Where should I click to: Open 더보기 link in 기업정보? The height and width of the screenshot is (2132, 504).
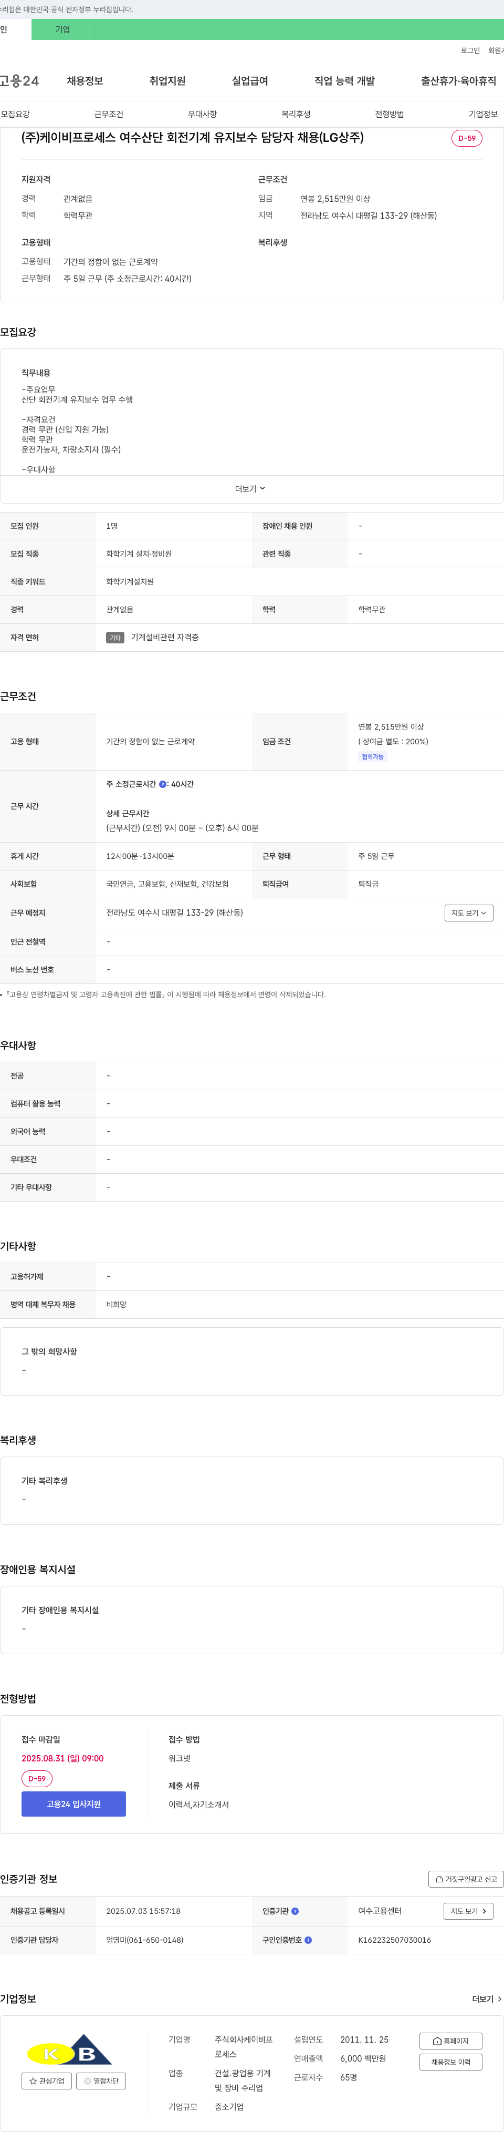coord(487,1998)
